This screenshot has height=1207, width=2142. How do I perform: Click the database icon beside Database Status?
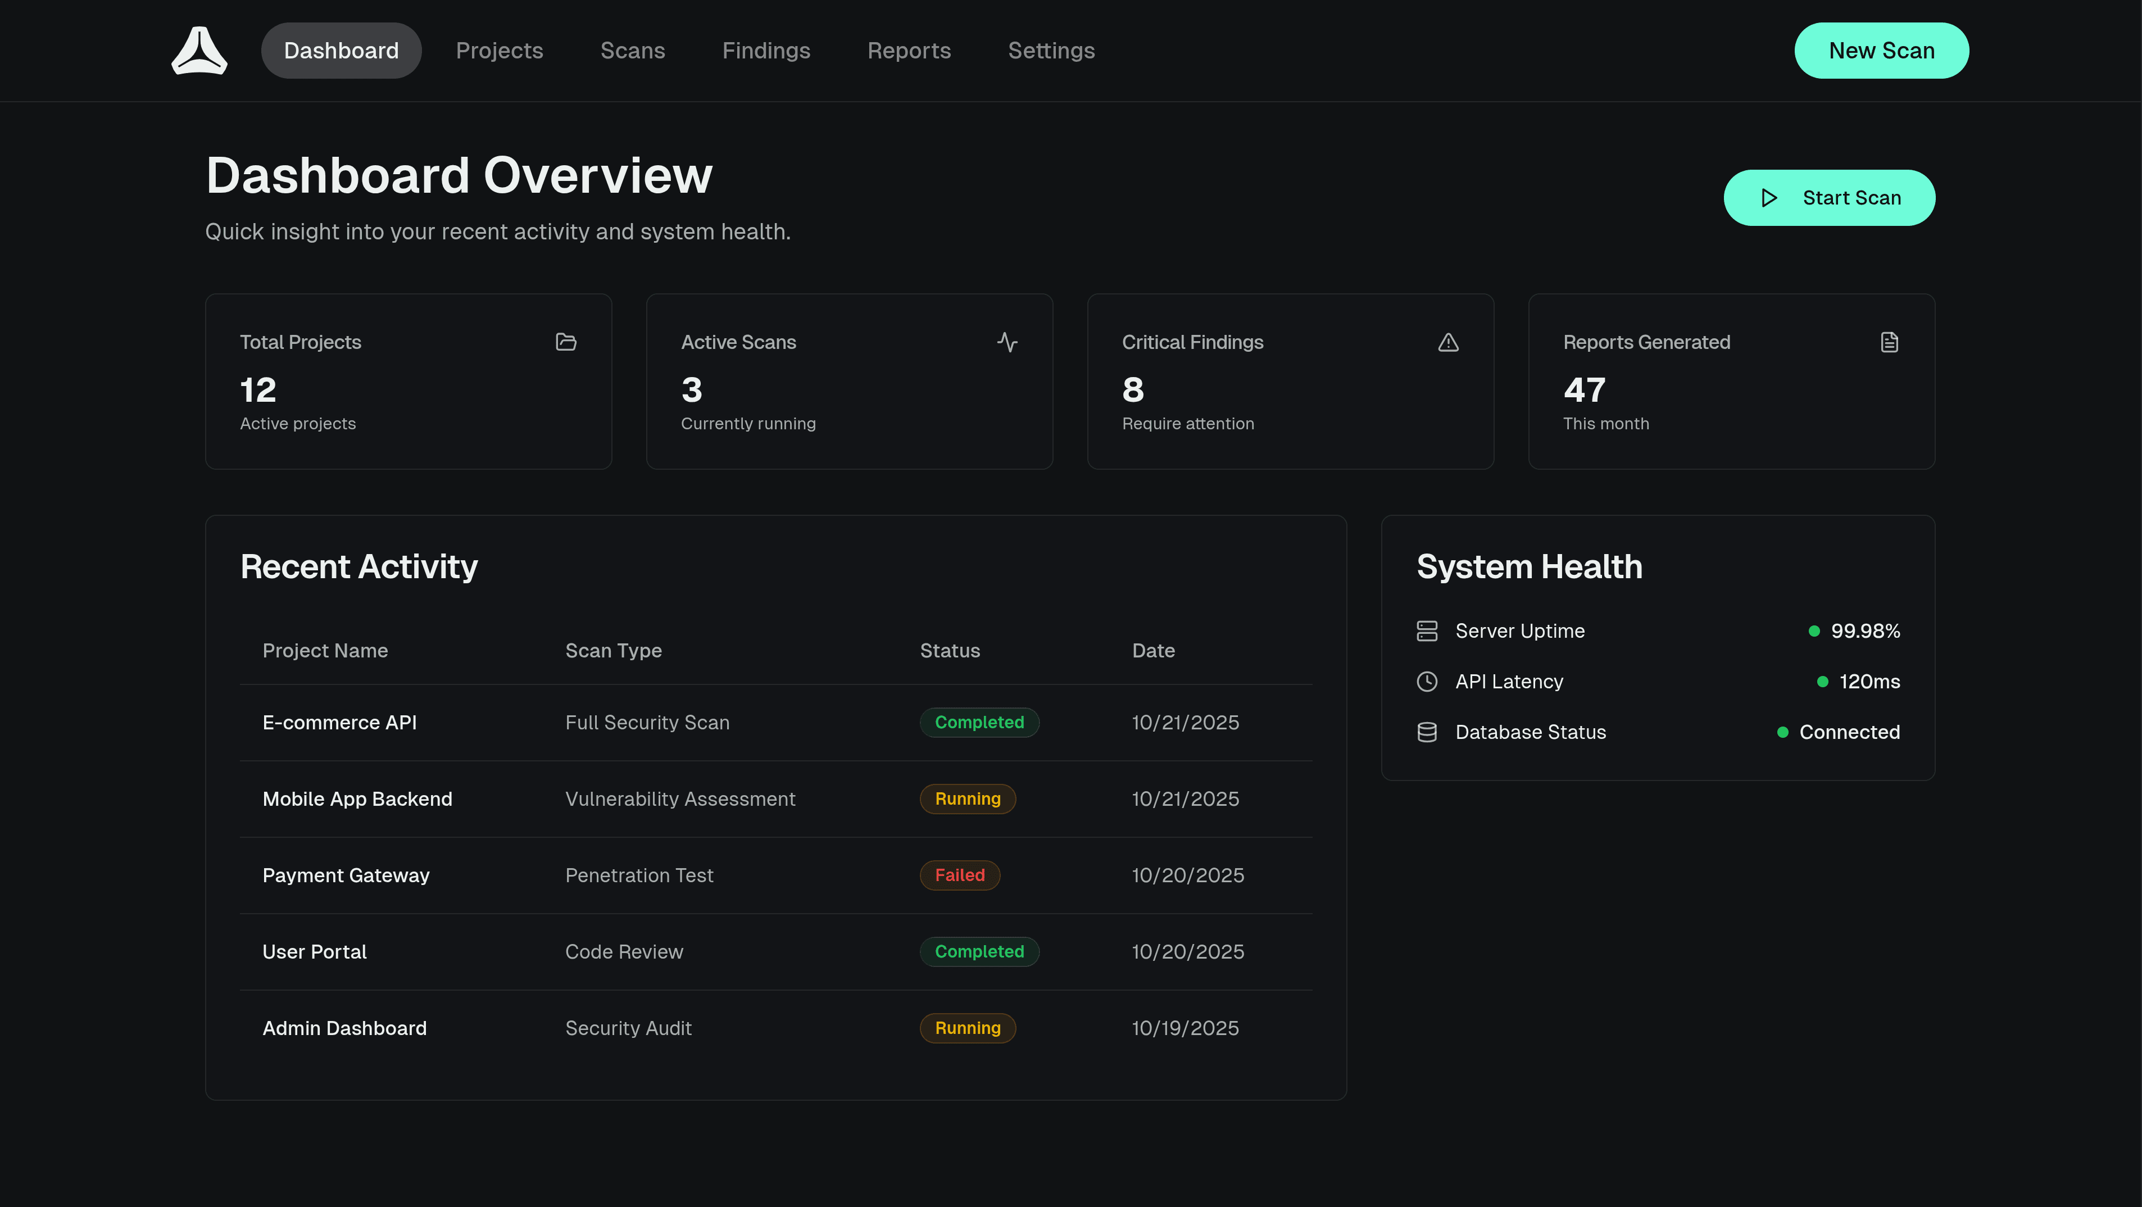click(x=1427, y=732)
